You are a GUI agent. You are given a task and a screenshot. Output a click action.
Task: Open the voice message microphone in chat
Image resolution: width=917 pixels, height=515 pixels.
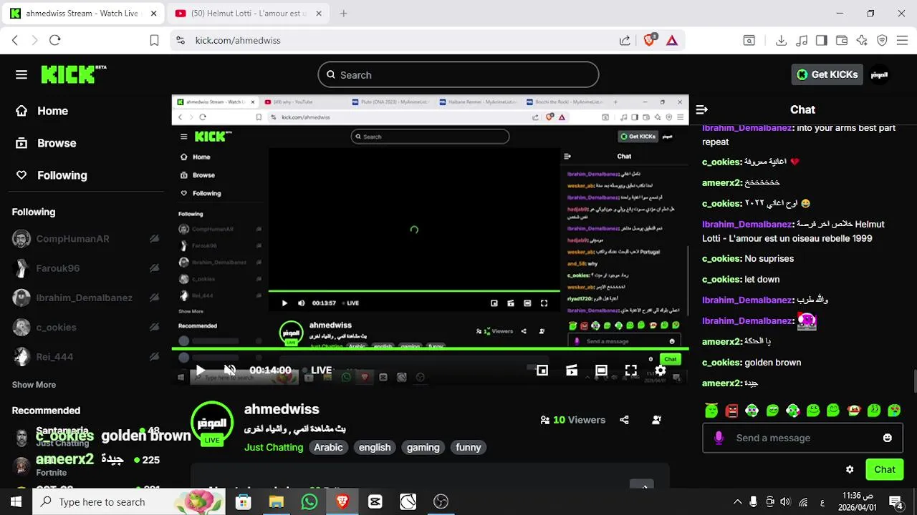719,438
